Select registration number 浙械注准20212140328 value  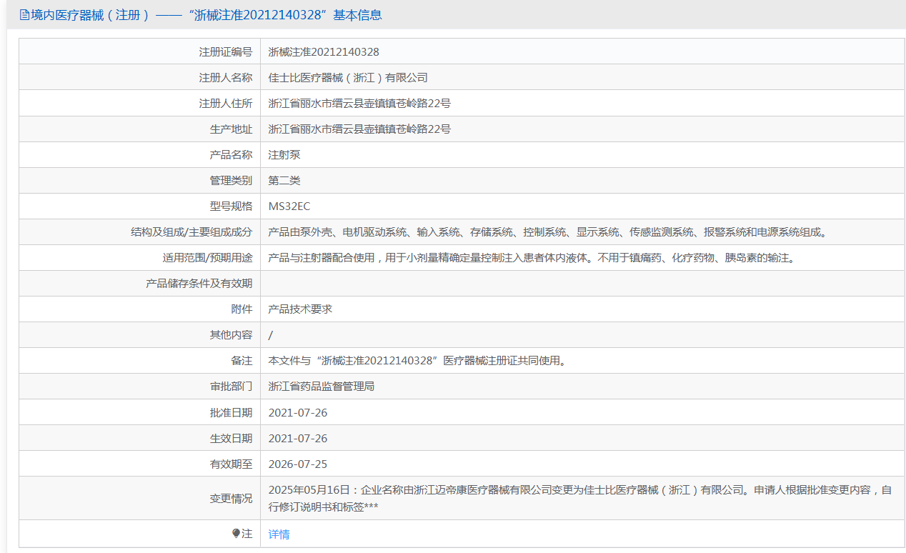(324, 52)
